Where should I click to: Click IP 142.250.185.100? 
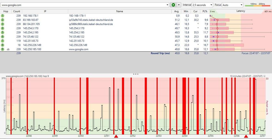32,49
